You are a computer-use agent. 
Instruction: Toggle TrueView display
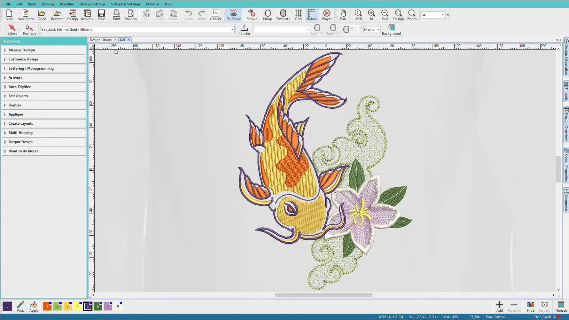[x=234, y=15]
